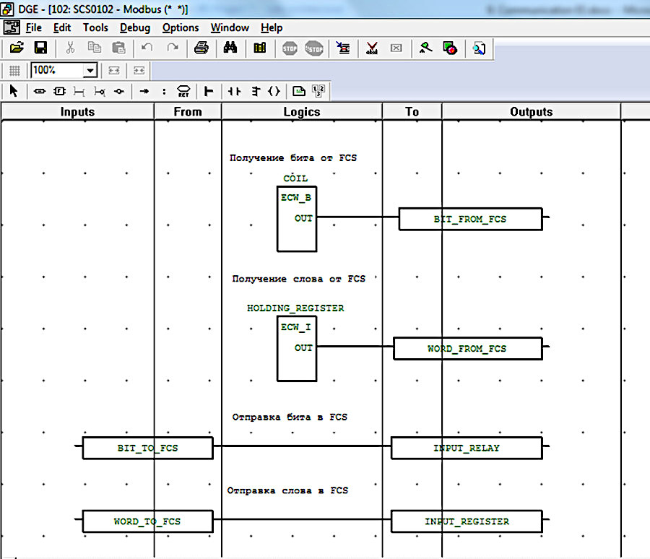The width and height of the screenshot is (650, 559).
Task: Open the Tools menu
Action: point(95,27)
